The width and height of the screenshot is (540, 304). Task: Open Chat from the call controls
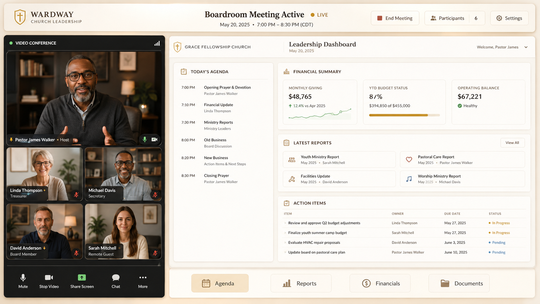coord(116,281)
